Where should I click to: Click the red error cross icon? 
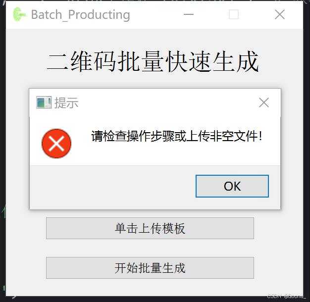[x=56, y=144]
